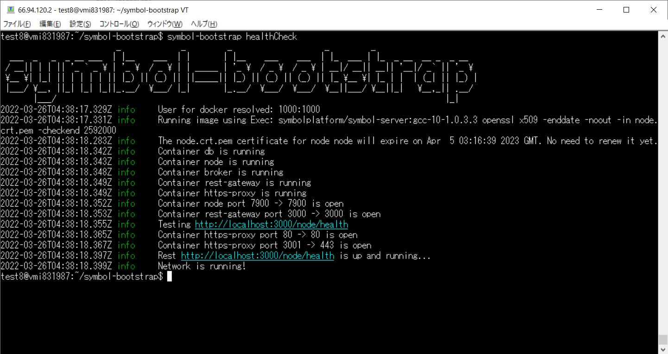This screenshot has height=354, width=668.
Task: Click 'Container node is running' line
Action: coord(216,162)
